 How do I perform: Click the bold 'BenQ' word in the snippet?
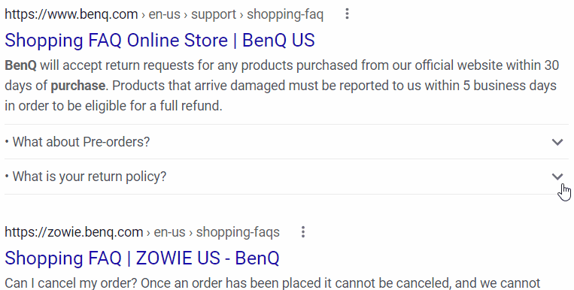(20, 65)
